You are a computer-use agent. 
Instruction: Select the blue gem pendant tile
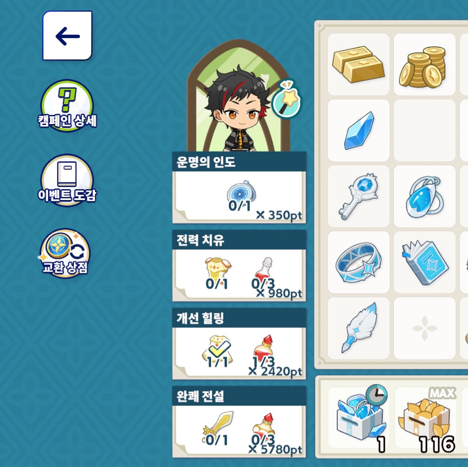coord(425,196)
